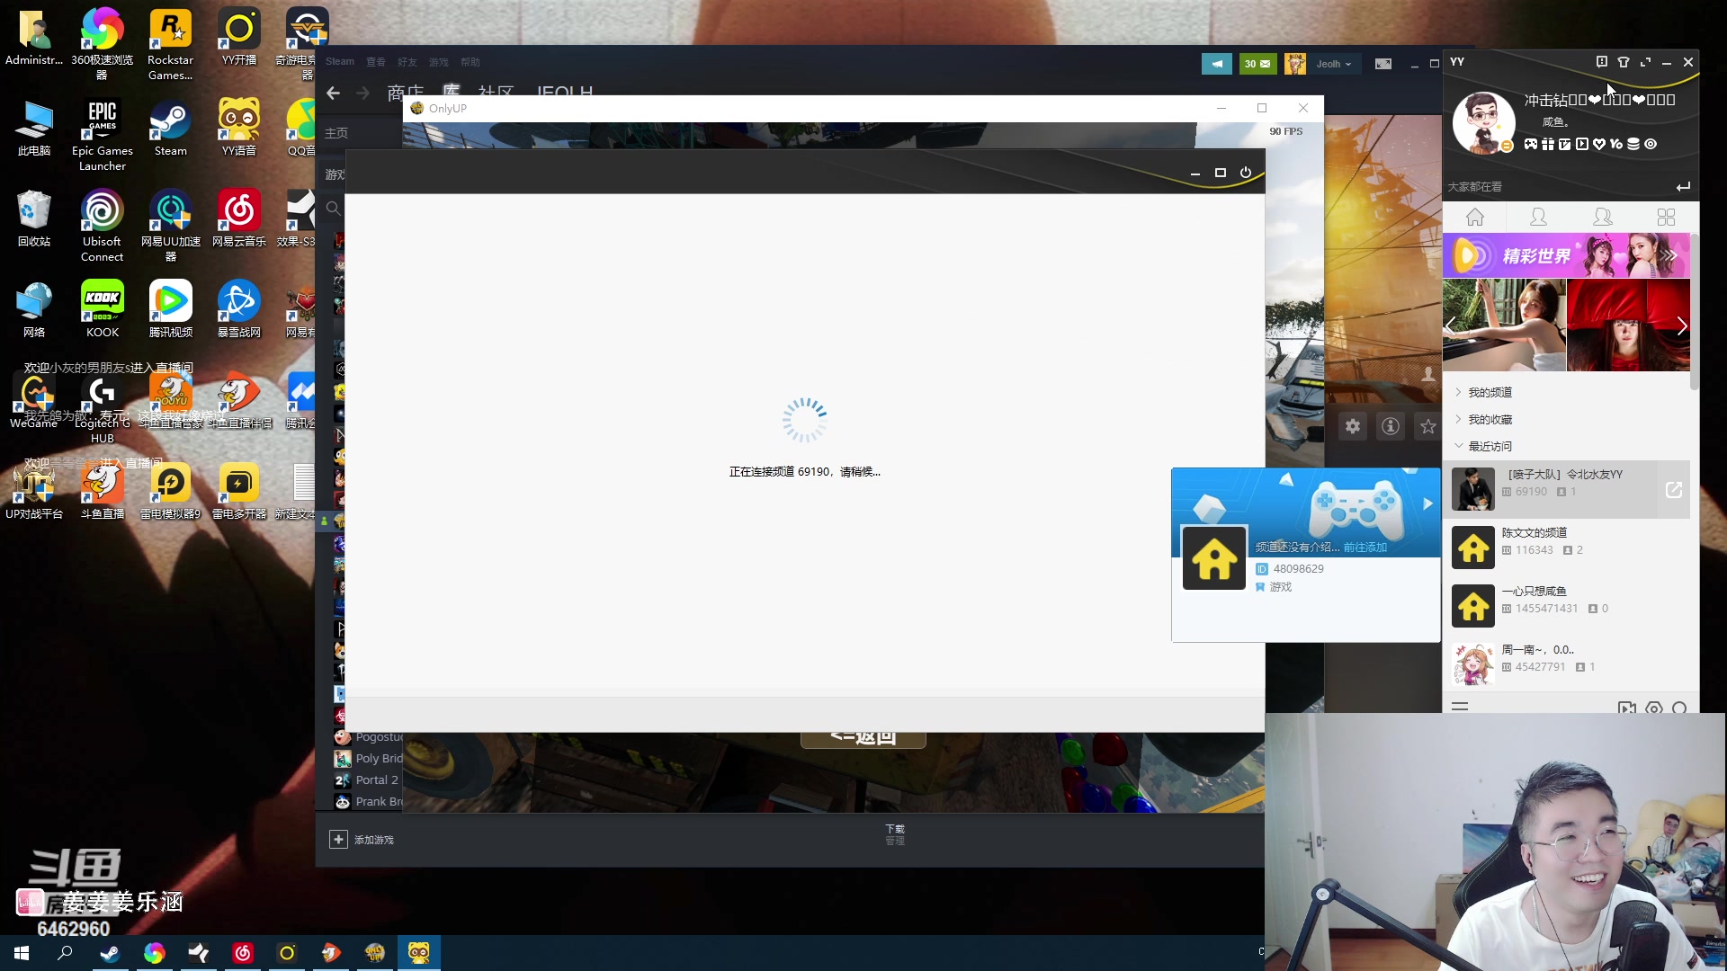Click channel popup play arrow
This screenshot has height=971, width=1727.
point(1427,504)
